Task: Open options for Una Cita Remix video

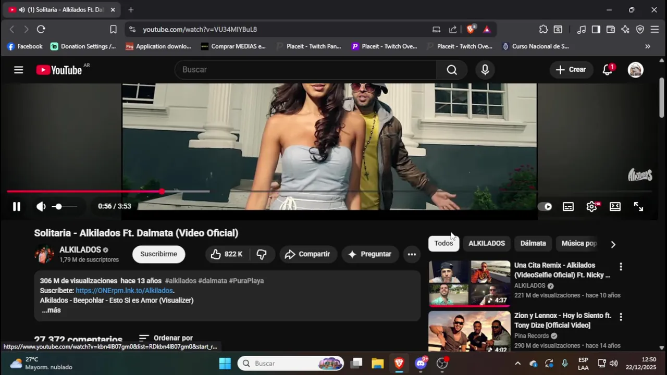Action: [621, 267]
